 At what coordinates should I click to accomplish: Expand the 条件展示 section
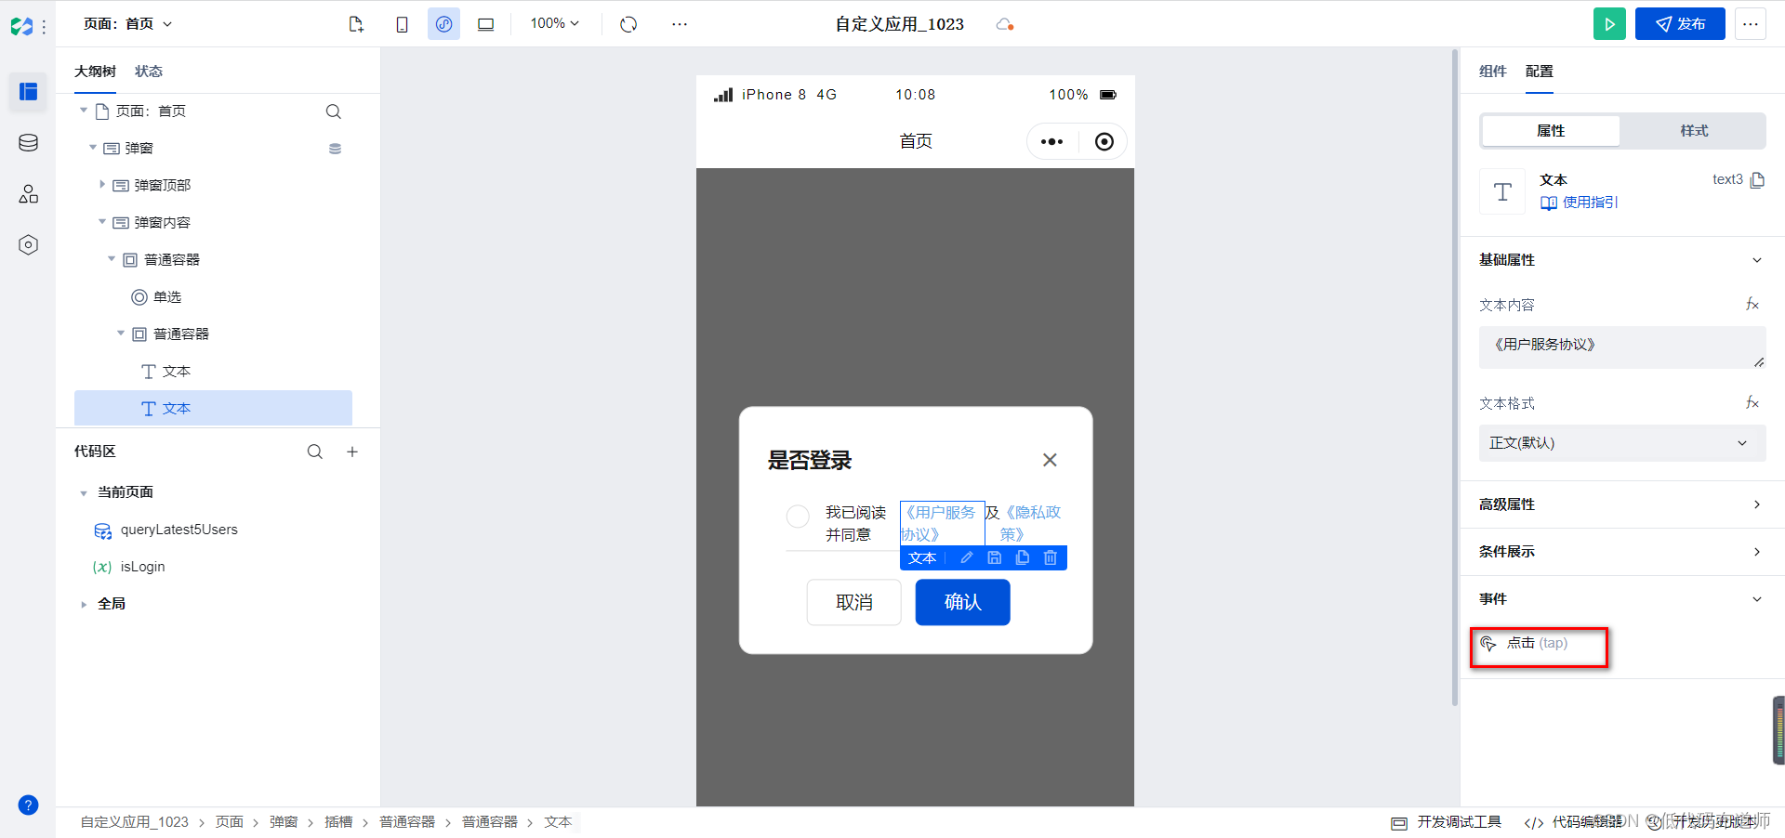(x=1756, y=552)
